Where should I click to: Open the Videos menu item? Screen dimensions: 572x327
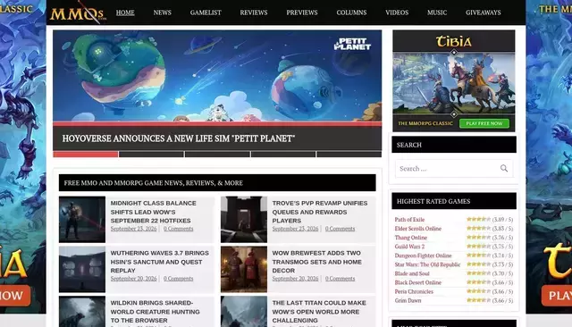397,13
